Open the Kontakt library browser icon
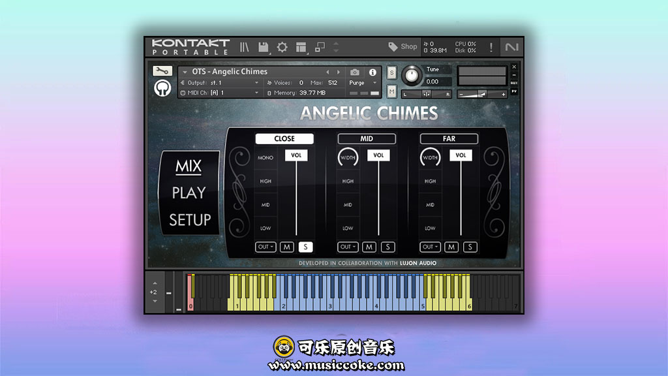 244,47
